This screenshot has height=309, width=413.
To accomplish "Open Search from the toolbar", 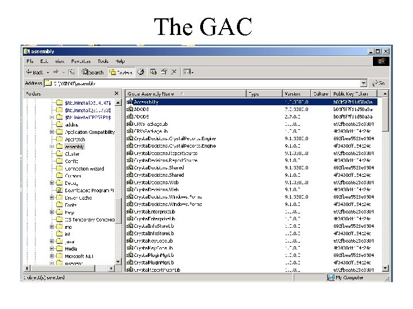I will tap(92, 72).
